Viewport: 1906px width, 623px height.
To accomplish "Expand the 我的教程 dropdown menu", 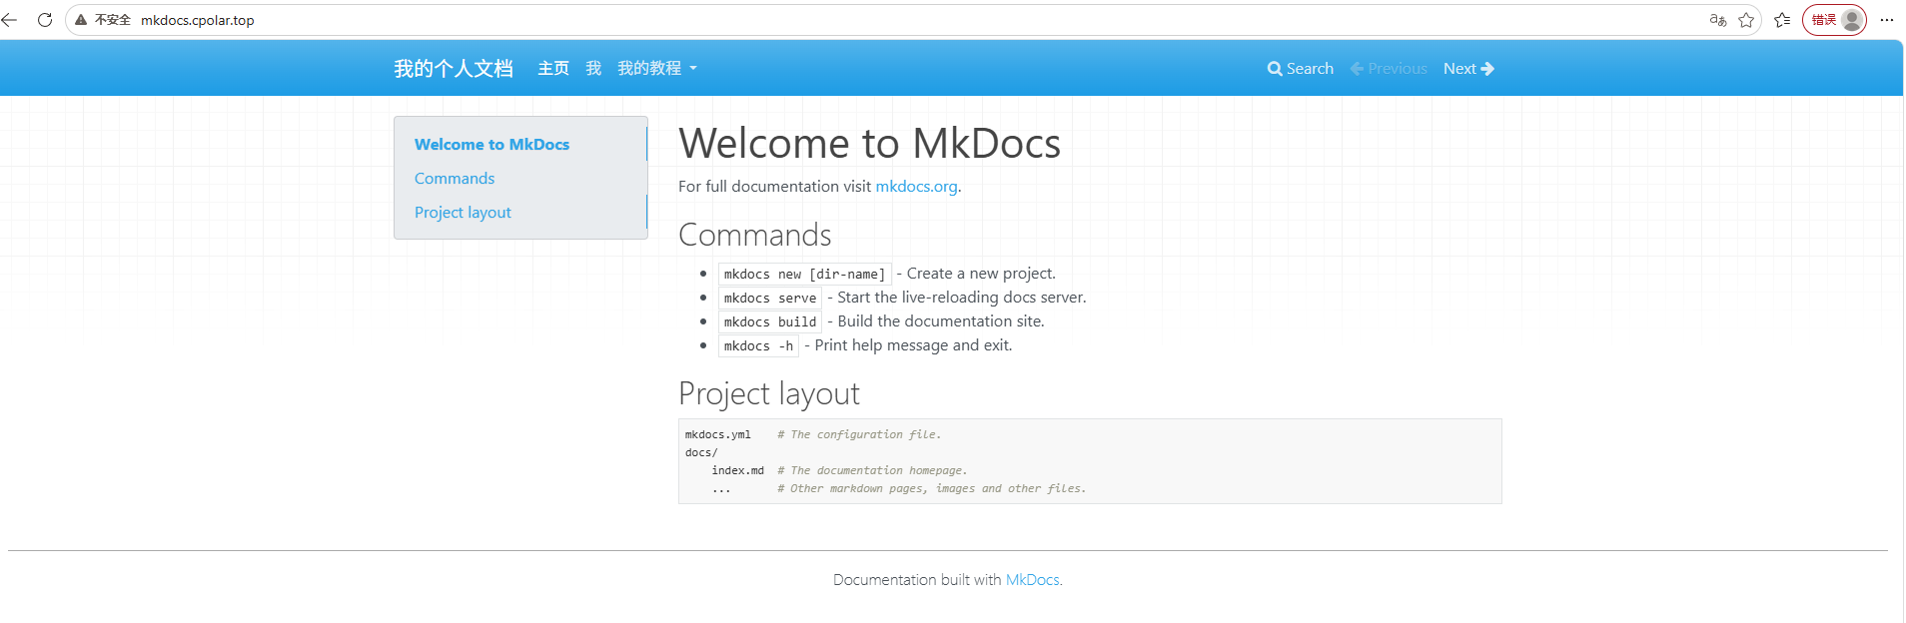I will pos(657,69).
